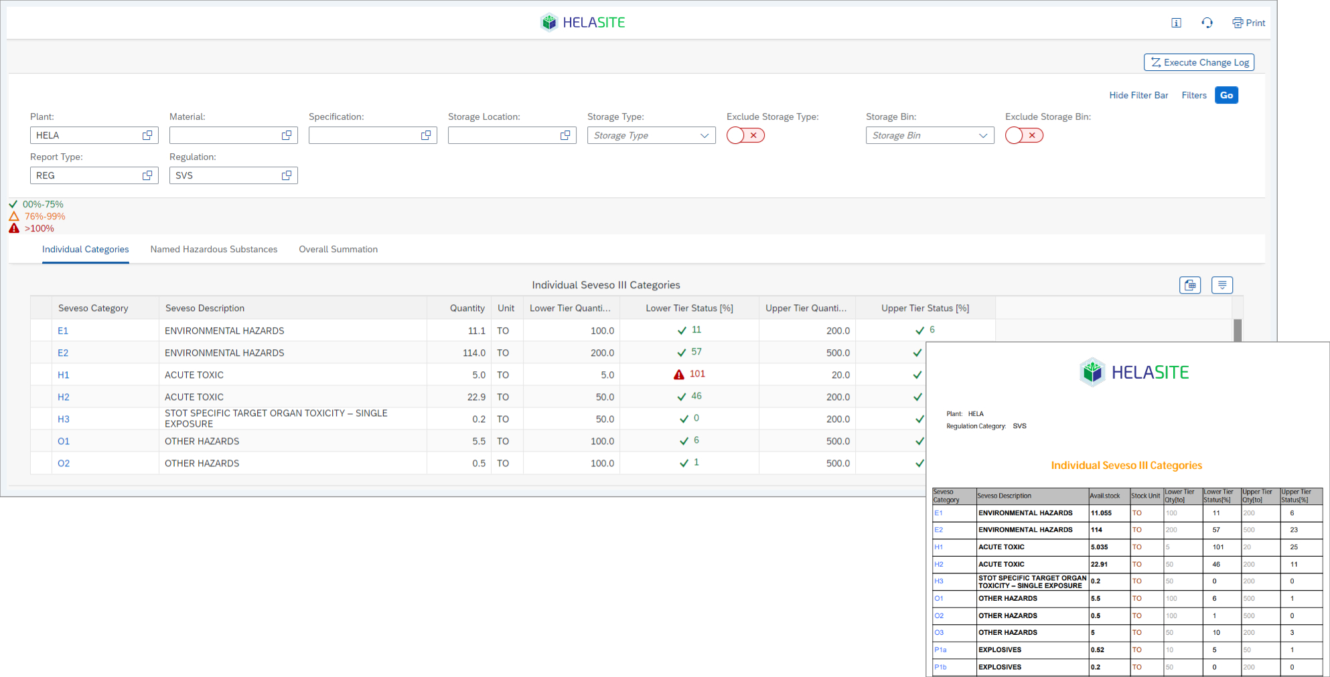Open the headset support icon
Image resolution: width=1330 pixels, height=677 pixels.
click(x=1207, y=23)
